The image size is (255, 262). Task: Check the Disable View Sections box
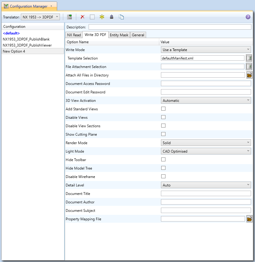point(163,126)
